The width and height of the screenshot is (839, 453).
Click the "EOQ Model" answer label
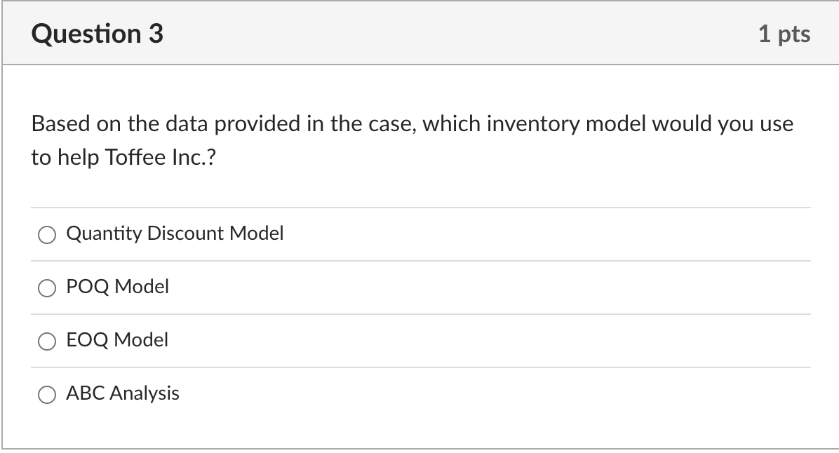click(x=117, y=340)
